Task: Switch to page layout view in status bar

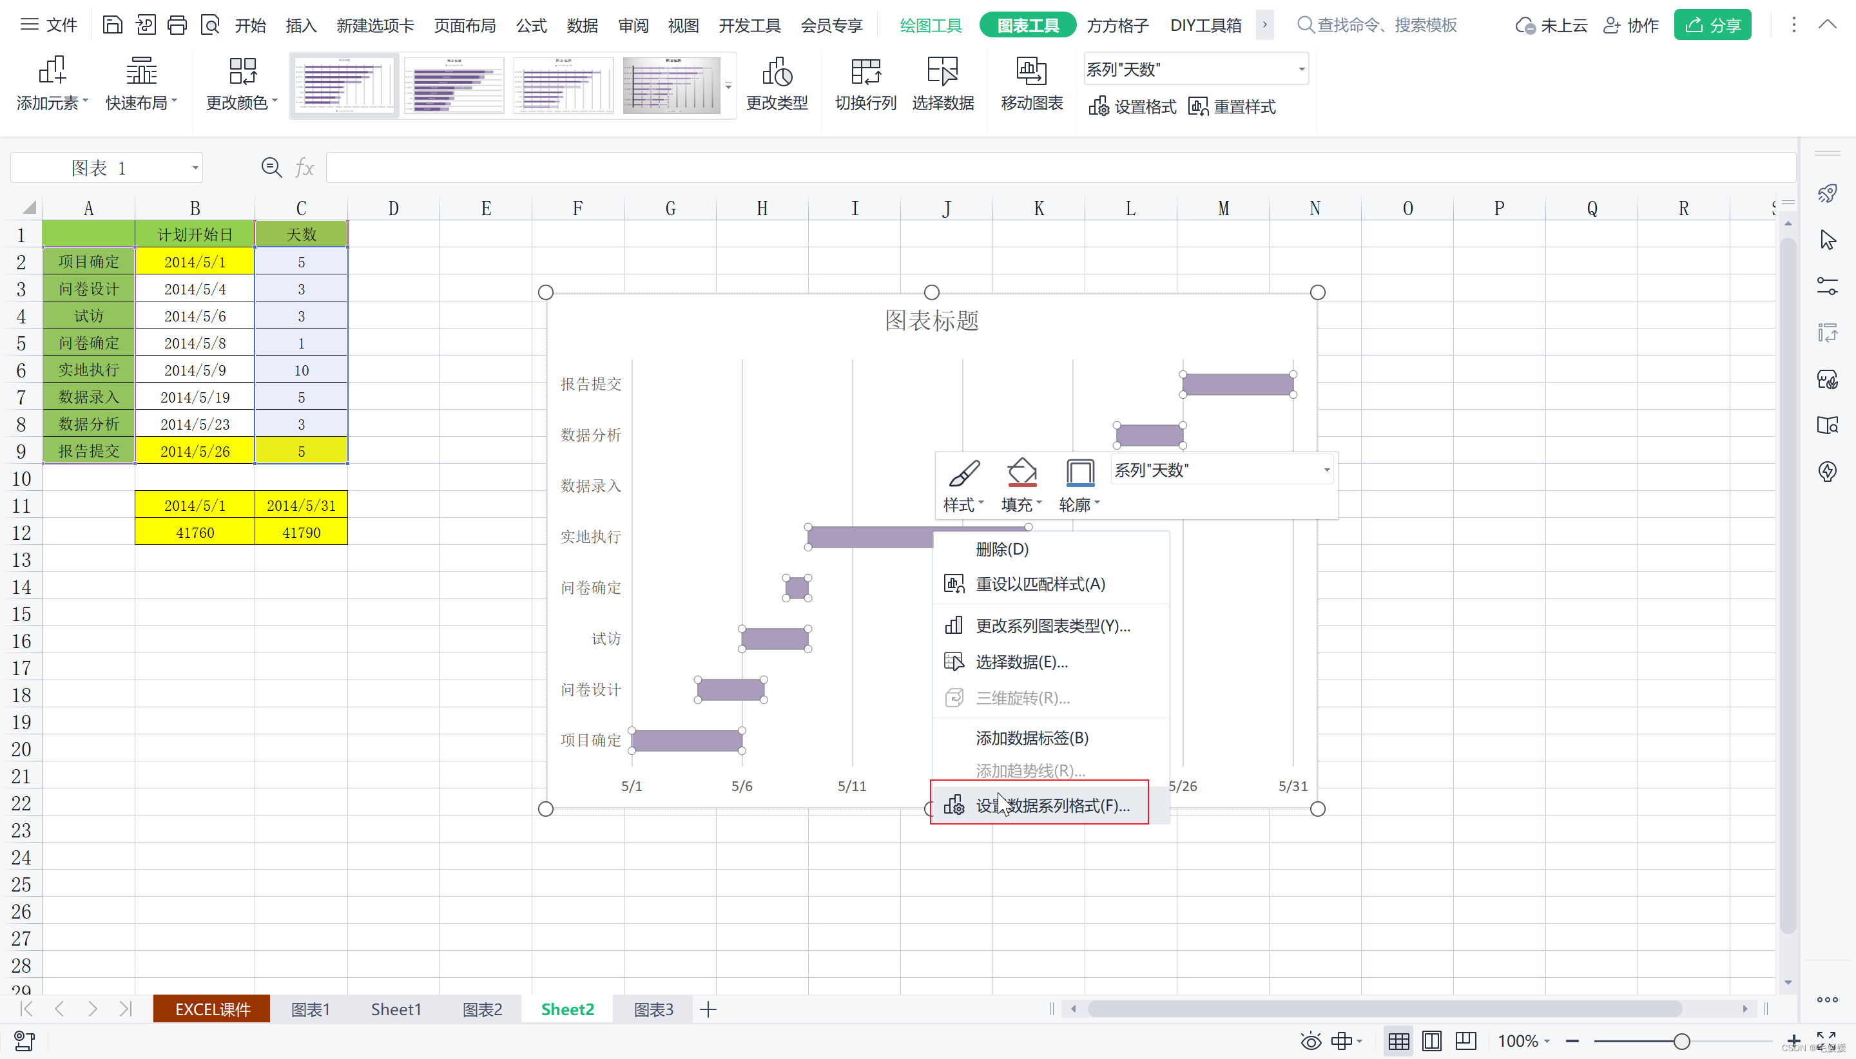Action: point(1431,1041)
